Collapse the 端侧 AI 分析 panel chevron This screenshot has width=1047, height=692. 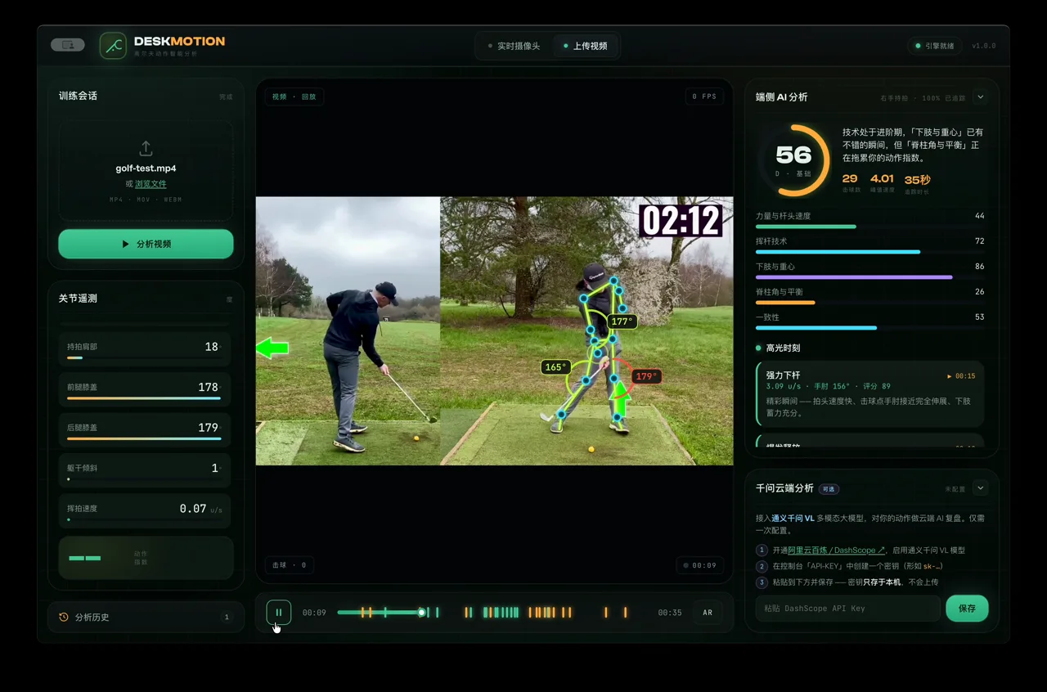pos(980,97)
